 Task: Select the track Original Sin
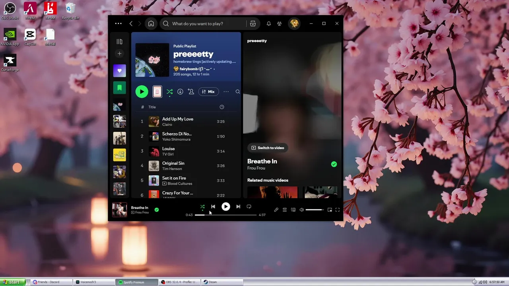[x=173, y=163]
